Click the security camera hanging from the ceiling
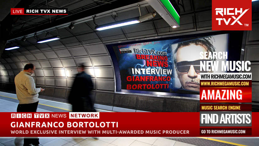The image size is (259, 146). pyautogui.click(x=147, y=16)
